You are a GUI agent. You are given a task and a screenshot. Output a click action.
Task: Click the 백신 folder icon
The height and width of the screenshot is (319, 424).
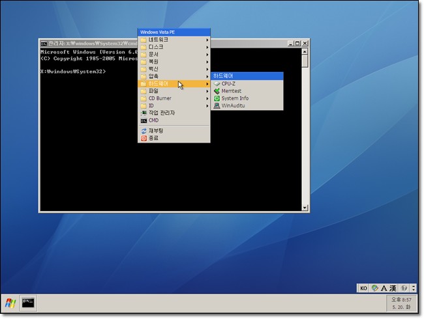tap(144, 69)
